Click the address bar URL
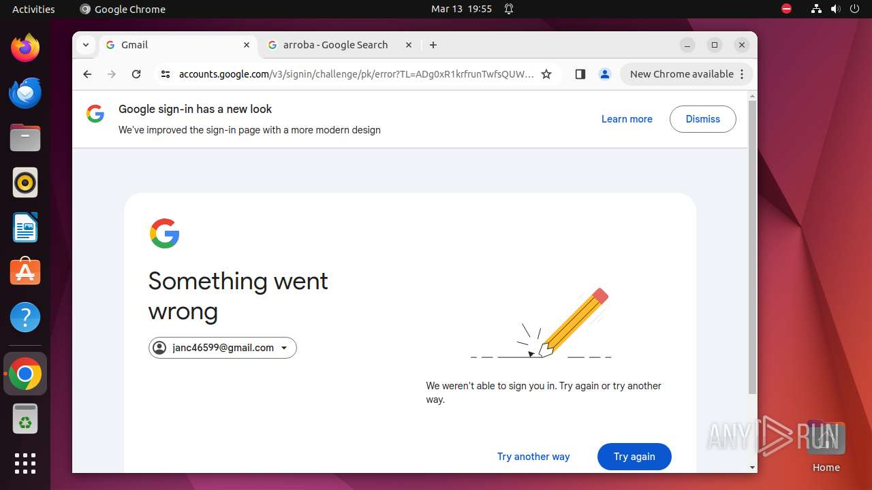Viewport: 872px width, 490px height. pyautogui.click(x=356, y=74)
